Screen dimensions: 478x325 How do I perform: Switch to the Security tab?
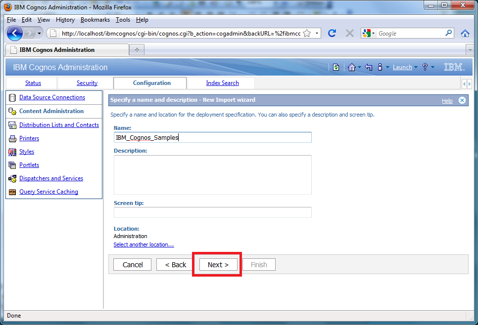tap(87, 83)
